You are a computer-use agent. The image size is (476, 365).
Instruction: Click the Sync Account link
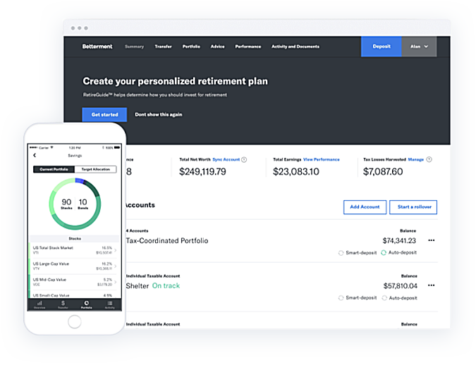click(x=226, y=159)
